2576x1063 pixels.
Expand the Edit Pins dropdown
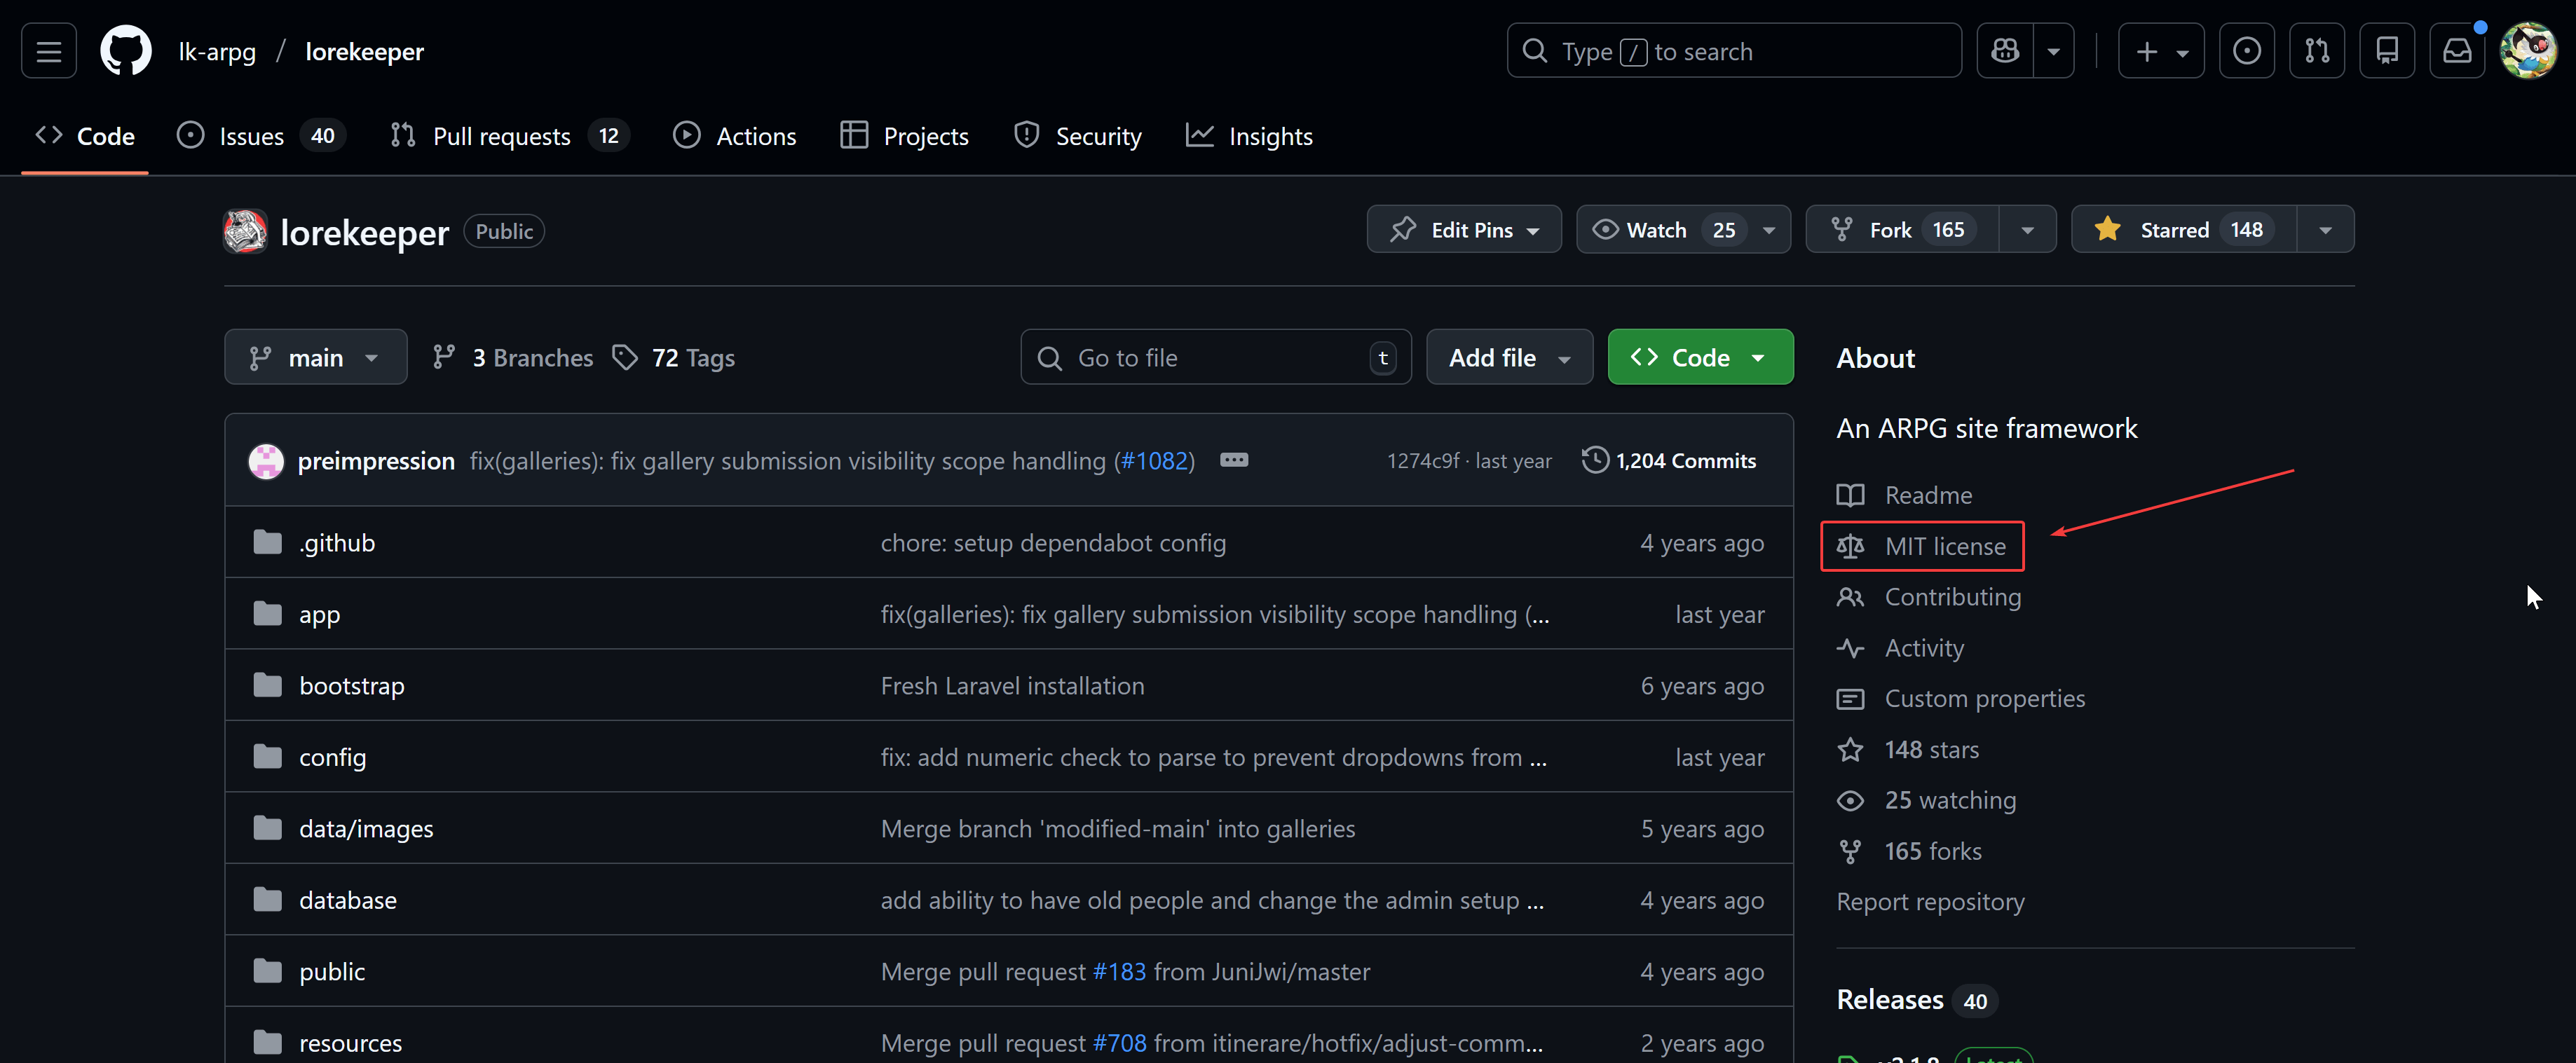1463,229
